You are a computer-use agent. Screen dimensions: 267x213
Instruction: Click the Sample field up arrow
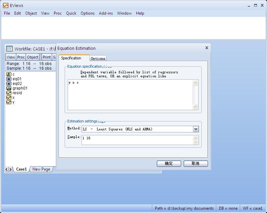(196, 138)
